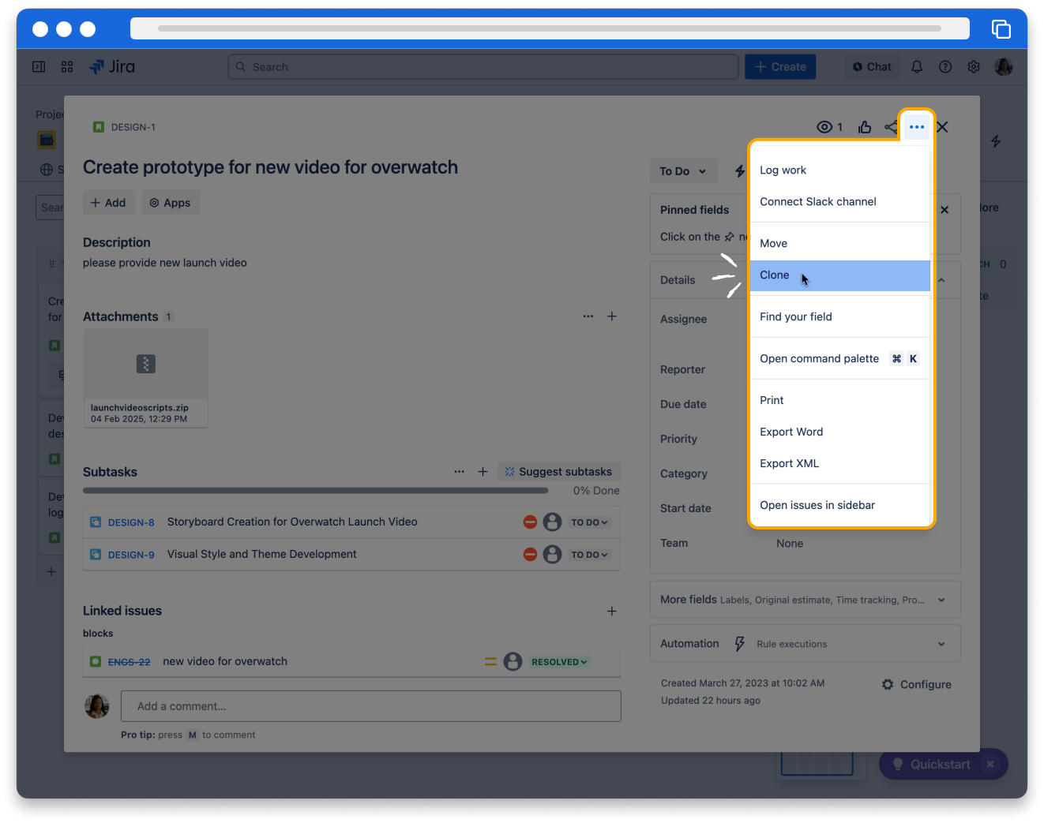Click the Jira logo
Screen dimensions: 1044x823
(112, 67)
